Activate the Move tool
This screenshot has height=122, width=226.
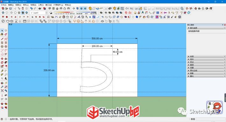point(2,59)
